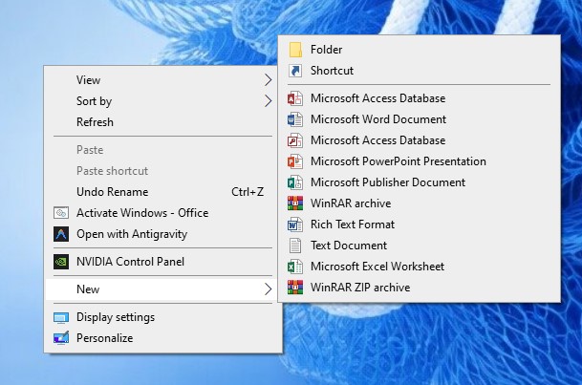Expand the Sort by submenu chevron
The width and height of the screenshot is (582, 385).
click(x=268, y=101)
